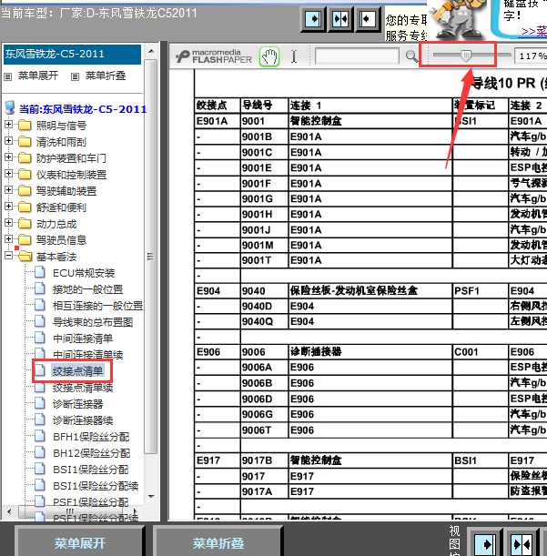The width and height of the screenshot is (547, 556).
Task: Click the 驾驶辅助装置 folder icon
Action: point(25,190)
